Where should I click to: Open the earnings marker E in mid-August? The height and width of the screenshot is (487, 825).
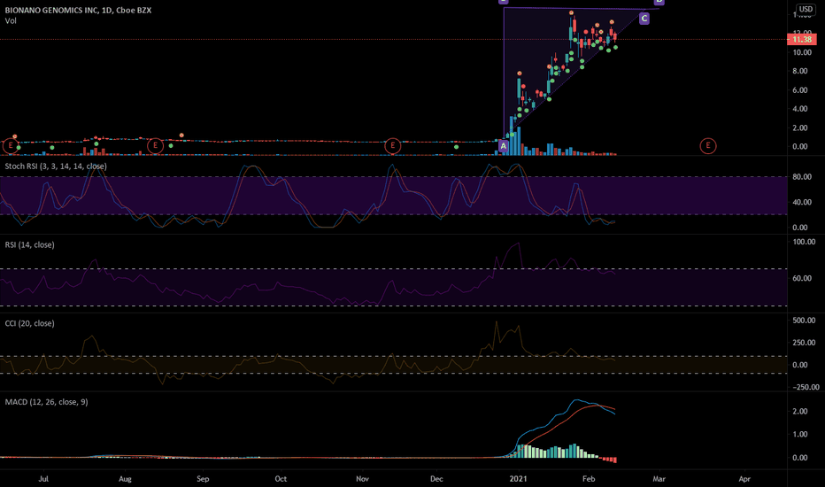point(155,145)
